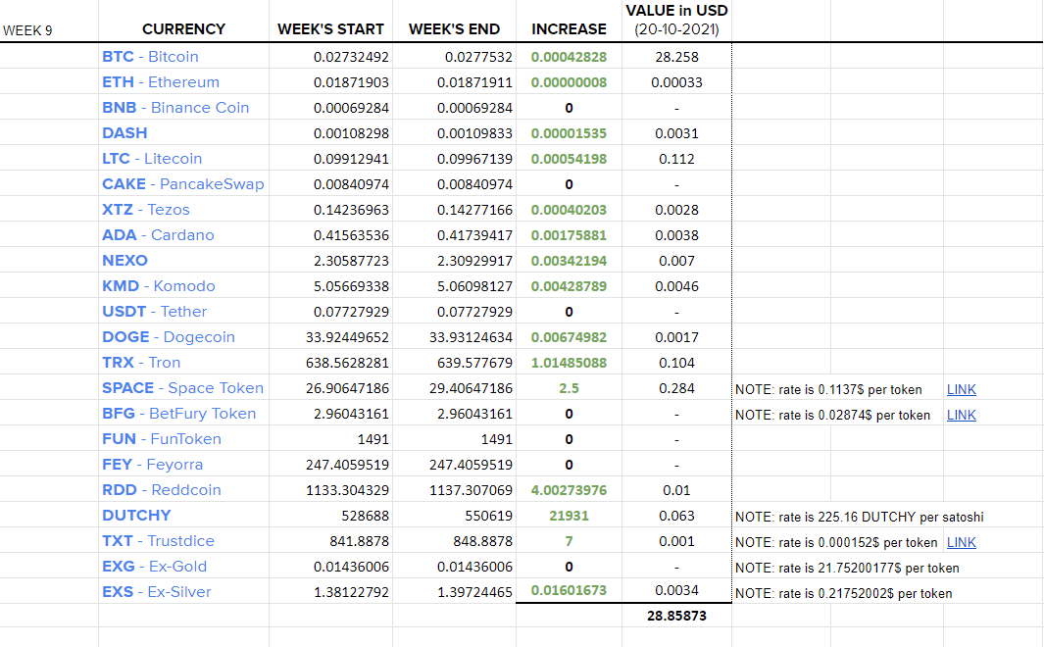
Task: Click Bitcoin week's start value 0.02732492
Action: [351, 57]
